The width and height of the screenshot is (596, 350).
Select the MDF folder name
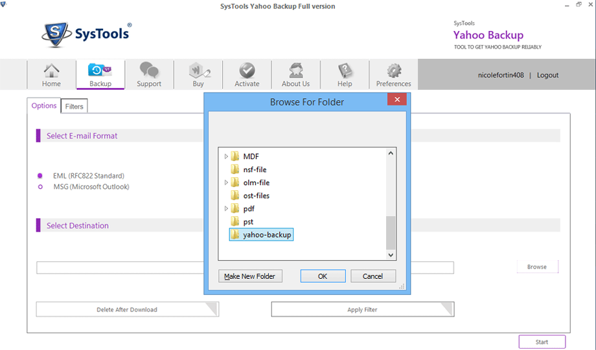click(251, 157)
